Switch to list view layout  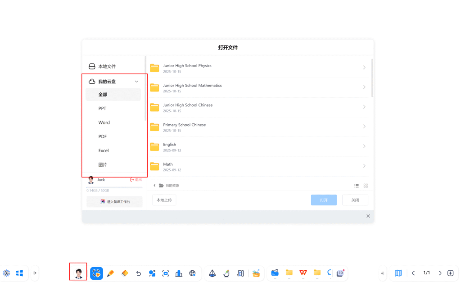coord(357,186)
